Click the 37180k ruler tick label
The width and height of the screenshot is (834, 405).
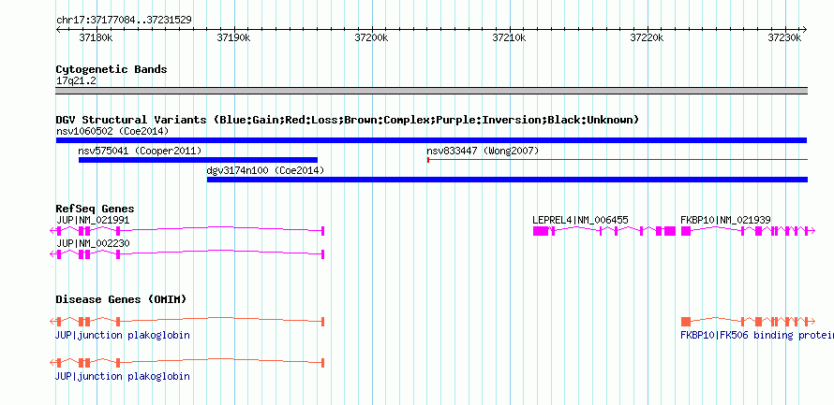pyautogui.click(x=97, y=37)
